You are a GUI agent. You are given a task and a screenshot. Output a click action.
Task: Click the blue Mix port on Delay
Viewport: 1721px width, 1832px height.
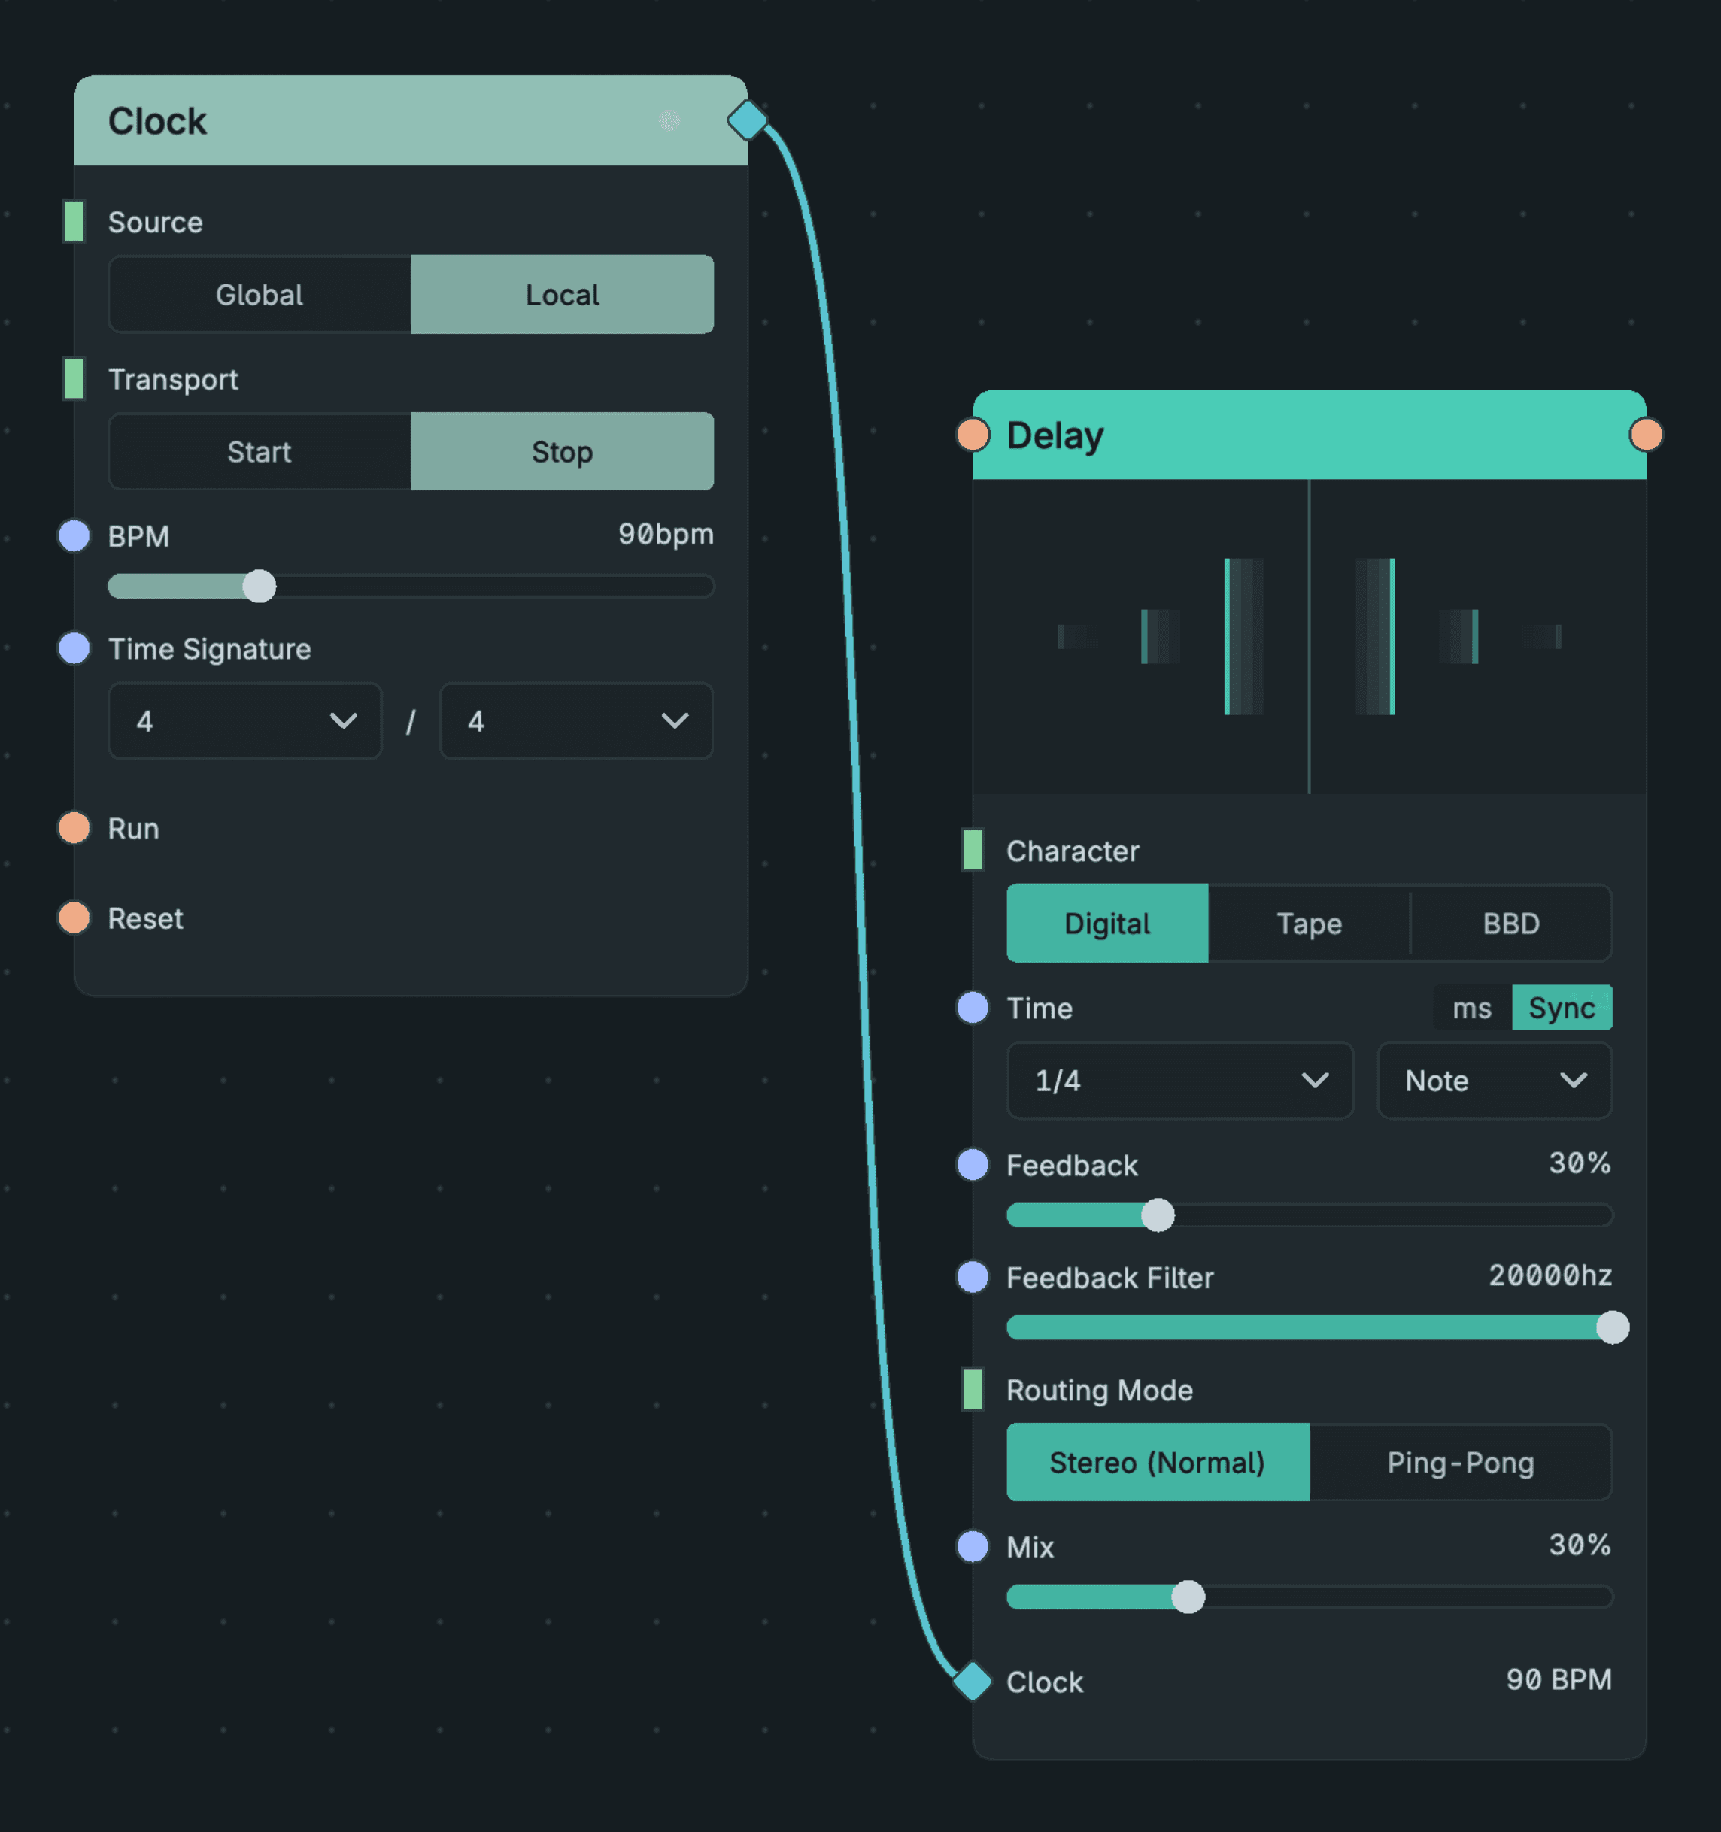(x=973, y=1546)
